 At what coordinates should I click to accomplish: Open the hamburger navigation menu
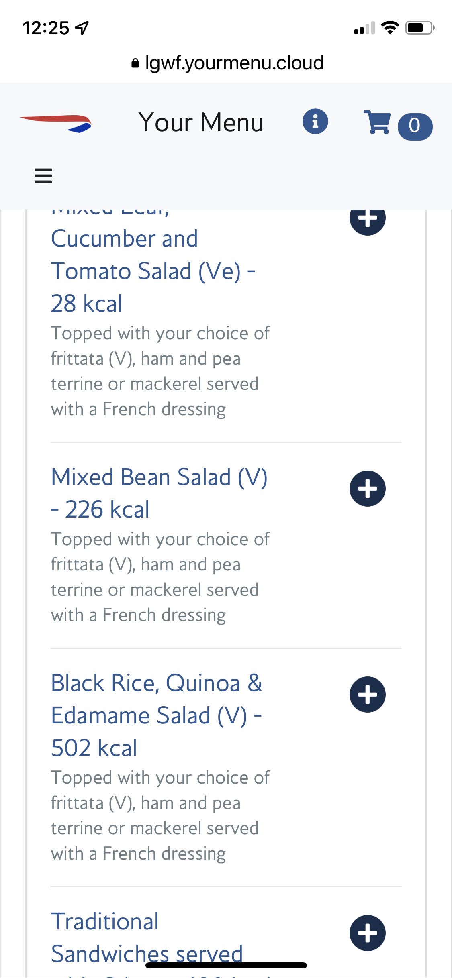[x=43, y=176]
